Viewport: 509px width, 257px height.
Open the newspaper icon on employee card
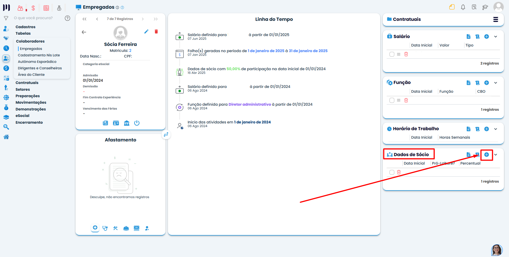(105, 123)
